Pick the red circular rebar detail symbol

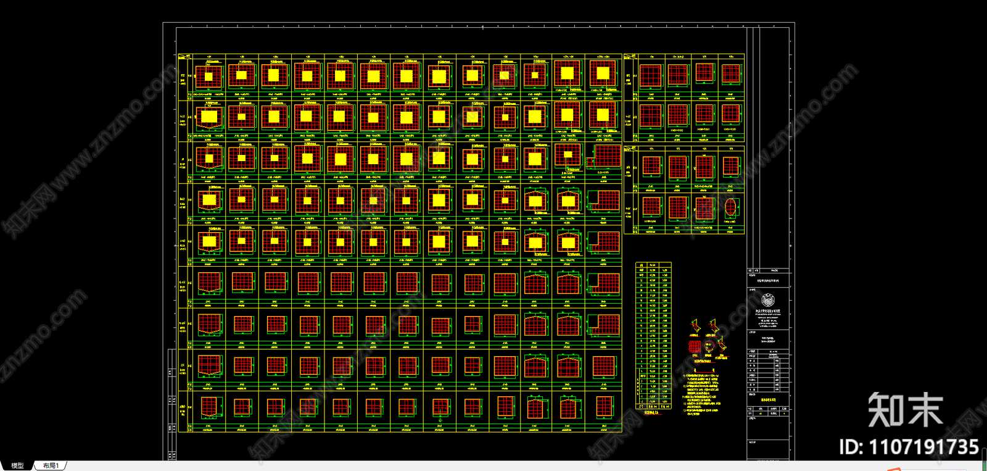coord(709,346)
